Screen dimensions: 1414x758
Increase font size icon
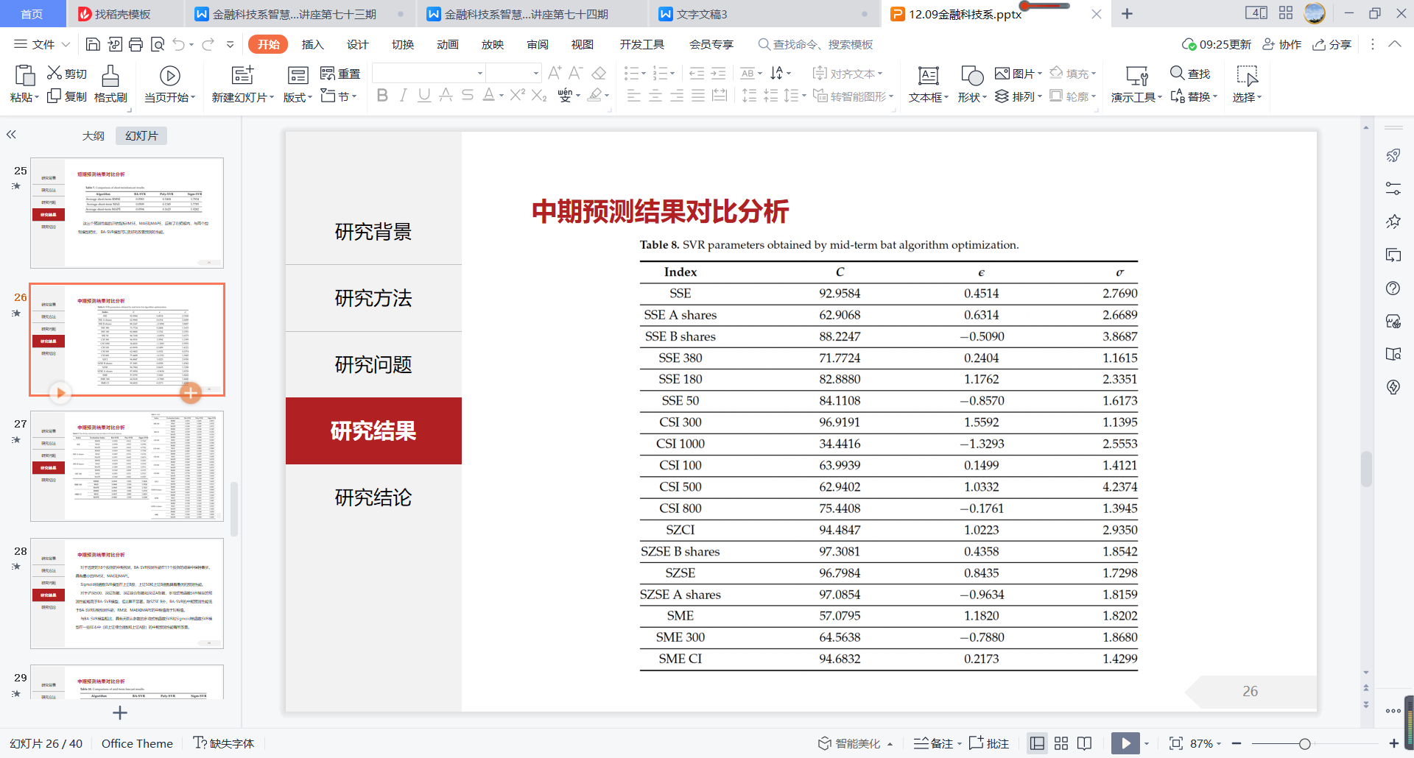tap(555, 73)
